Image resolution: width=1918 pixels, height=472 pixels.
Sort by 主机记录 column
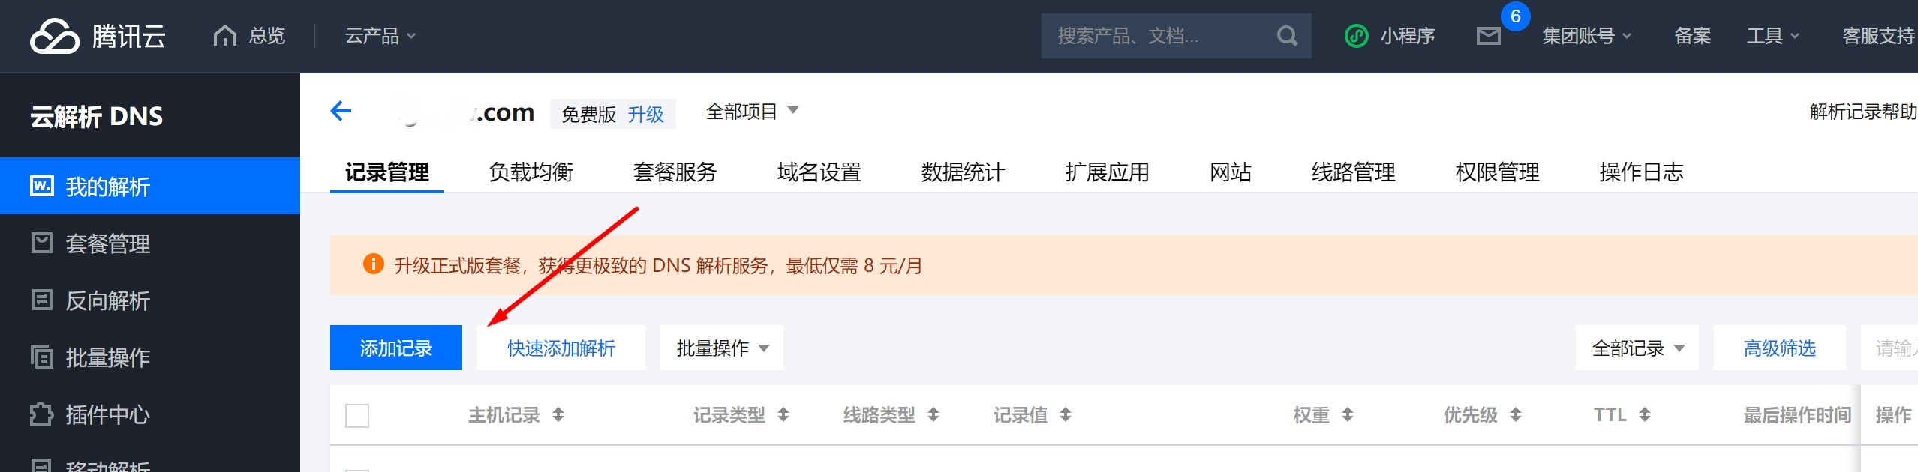(x=558, y=415)
